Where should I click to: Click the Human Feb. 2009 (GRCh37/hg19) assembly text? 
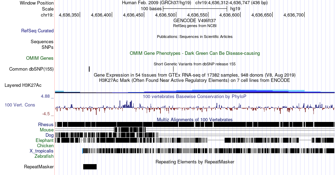(x=157, y=3)
